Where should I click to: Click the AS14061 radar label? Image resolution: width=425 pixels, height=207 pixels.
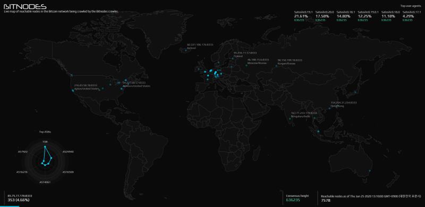(x=45, y=182)
